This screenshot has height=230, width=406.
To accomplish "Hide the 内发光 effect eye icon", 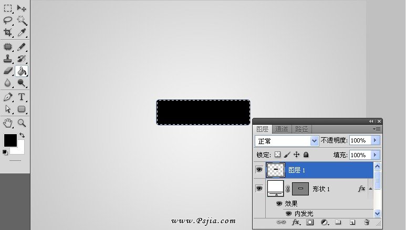I will [288, 213].
